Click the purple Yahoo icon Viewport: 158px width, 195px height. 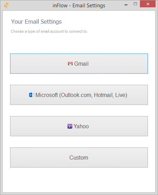pos(70,127)
